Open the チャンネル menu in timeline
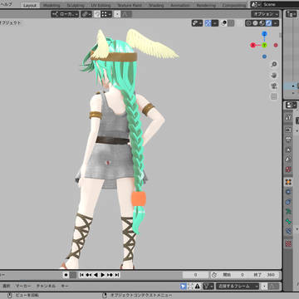The image size is (299, 299). pyautogui.click(x=46, y=286)
